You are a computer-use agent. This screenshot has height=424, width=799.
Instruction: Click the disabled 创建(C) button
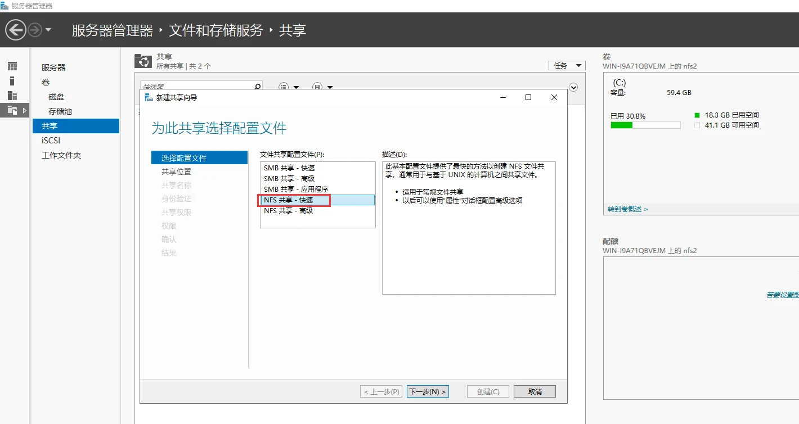click(488, 391)
